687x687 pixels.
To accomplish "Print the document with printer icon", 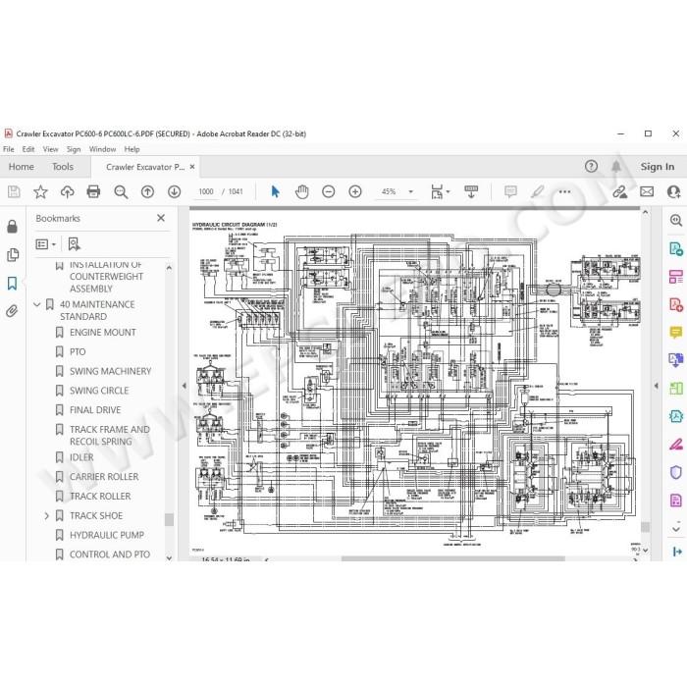I will [x=93, y=191].
